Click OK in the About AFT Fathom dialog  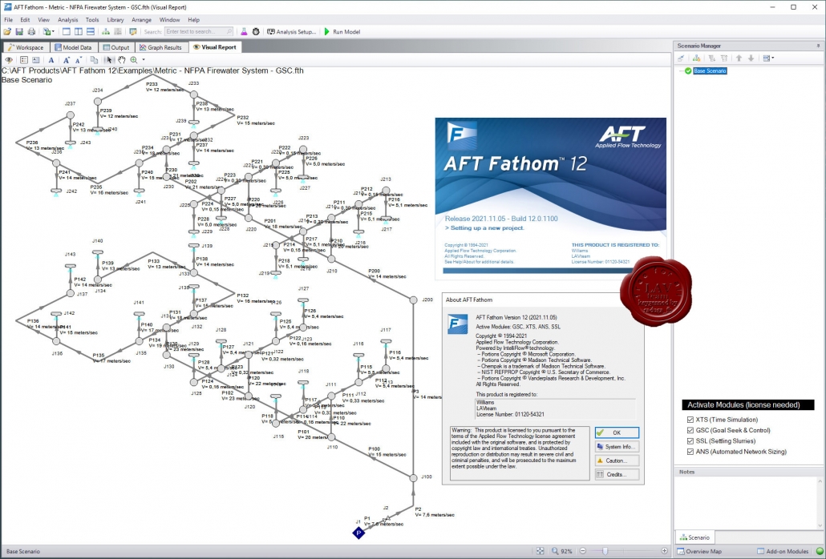coord(617,432)
